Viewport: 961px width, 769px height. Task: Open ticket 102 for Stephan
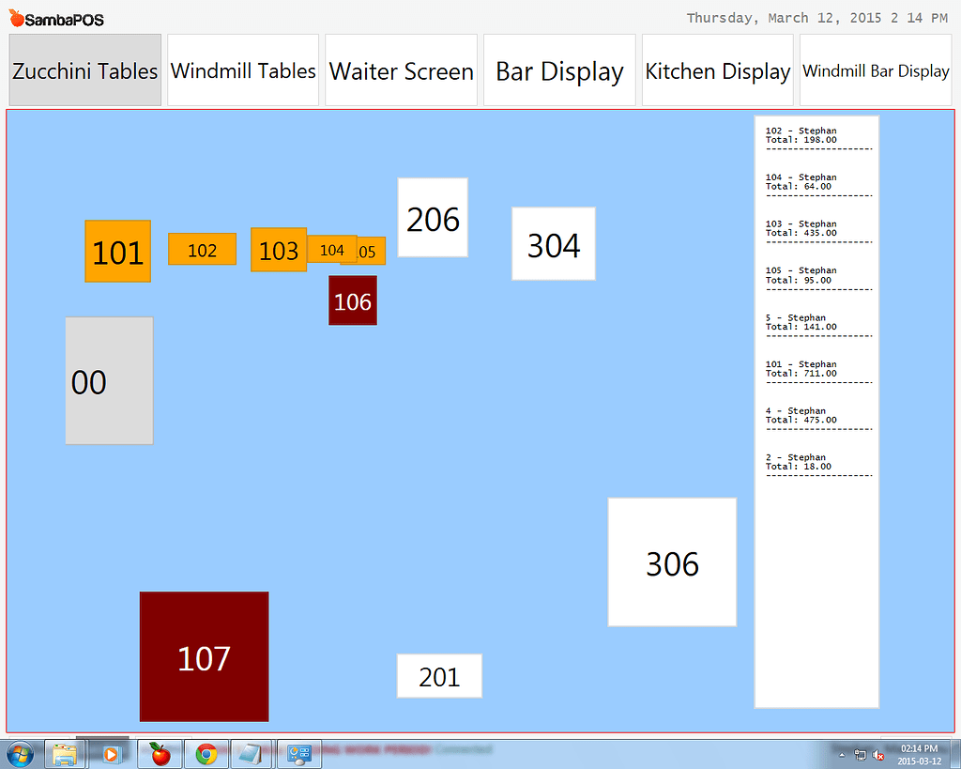tap(815, 134)
